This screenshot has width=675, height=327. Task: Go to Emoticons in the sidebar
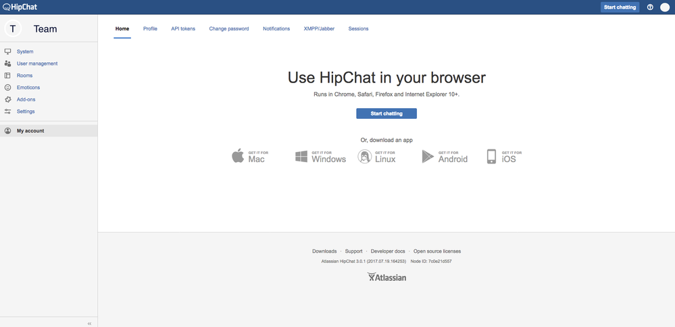tap(28, 87)
